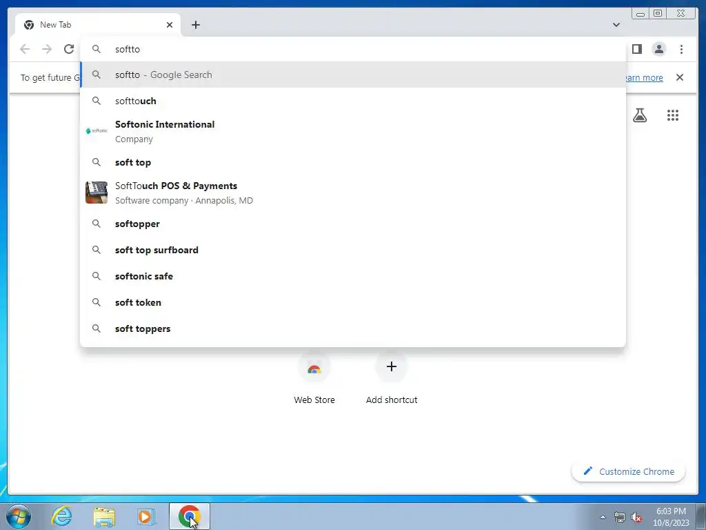This screenshot has height=530, width=706.
Task: Choose the softonic safe suggestion
Action: (x=353, y=276)
